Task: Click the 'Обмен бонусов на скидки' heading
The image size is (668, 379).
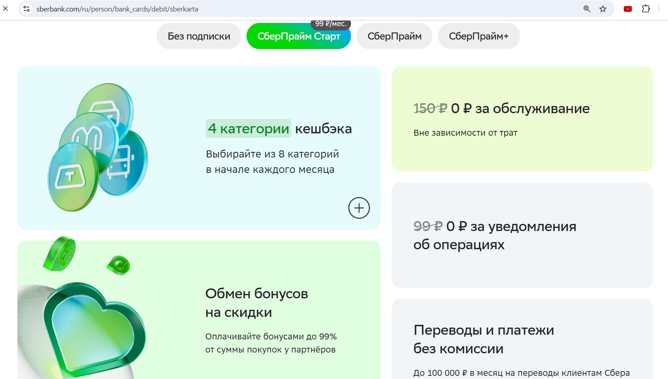Action: tap(256, 303)
